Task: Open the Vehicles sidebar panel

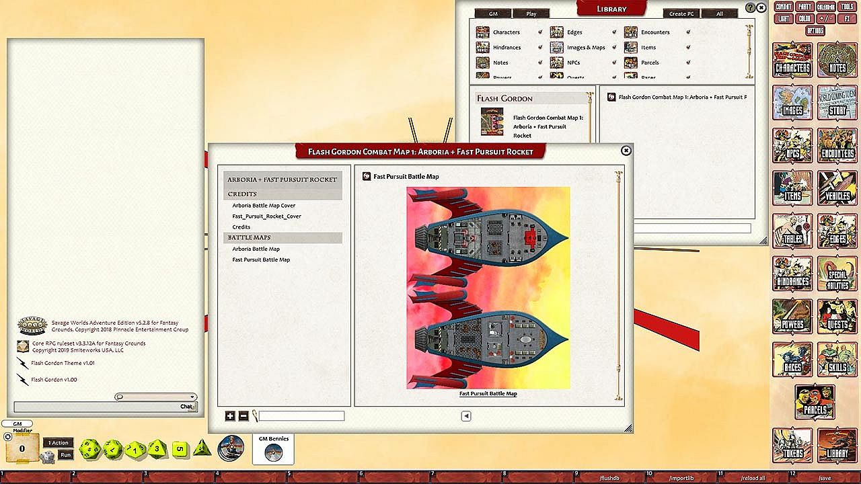Action: tap(837, 188)
